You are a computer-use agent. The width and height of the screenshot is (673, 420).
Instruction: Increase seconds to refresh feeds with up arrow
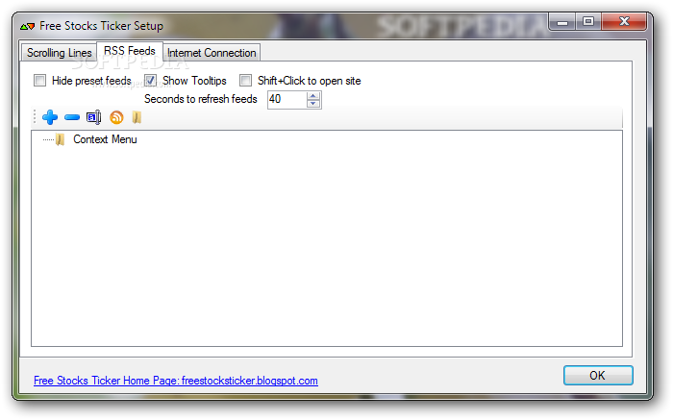tap(313, 96)
